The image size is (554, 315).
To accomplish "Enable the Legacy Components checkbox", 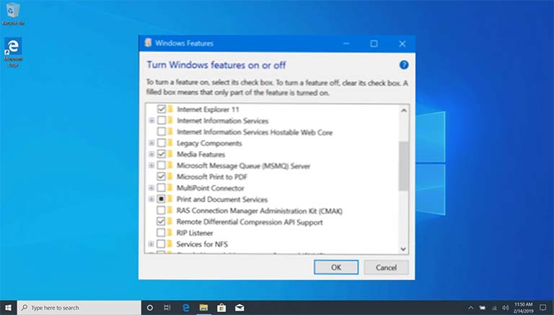I will [162, 143].
